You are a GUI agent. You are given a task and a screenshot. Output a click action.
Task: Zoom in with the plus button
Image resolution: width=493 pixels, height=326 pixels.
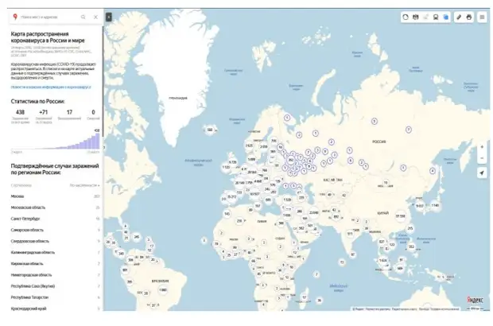(482, 147)
